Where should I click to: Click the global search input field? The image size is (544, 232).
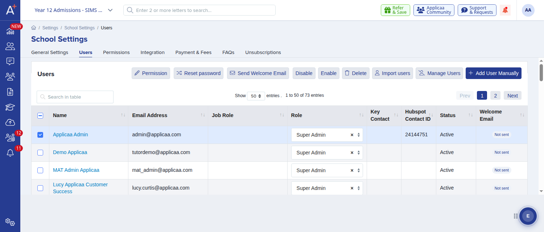pos(199,10)
